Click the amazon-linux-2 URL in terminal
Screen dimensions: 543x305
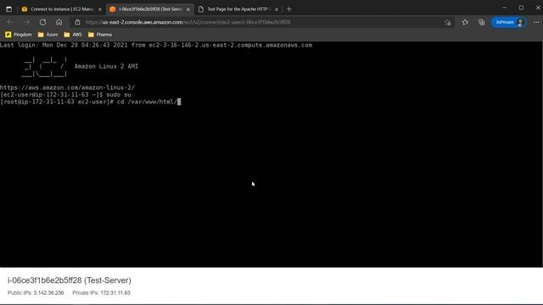coord(68,87)
